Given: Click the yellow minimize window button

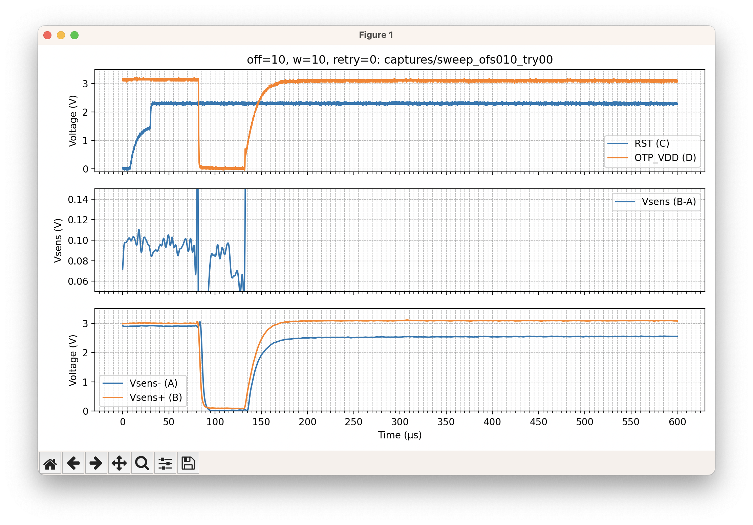Looking at the screenshot, I should tap(61, 35).
